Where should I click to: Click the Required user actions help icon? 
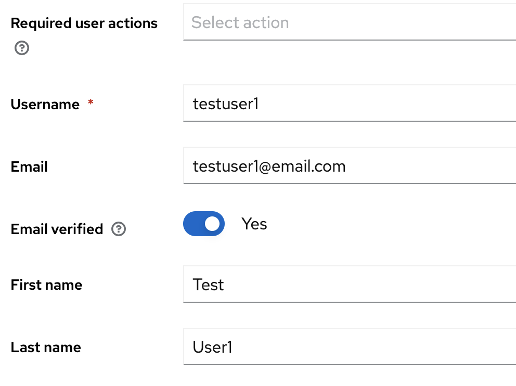pos(21,48)
